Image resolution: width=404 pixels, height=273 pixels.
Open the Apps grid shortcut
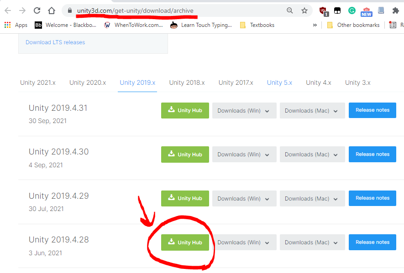16,25
